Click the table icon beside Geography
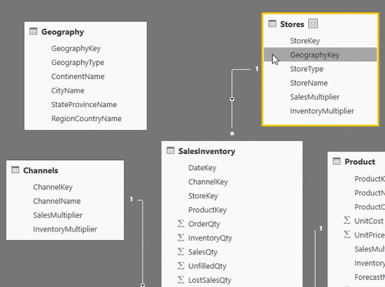 (33, 32)
